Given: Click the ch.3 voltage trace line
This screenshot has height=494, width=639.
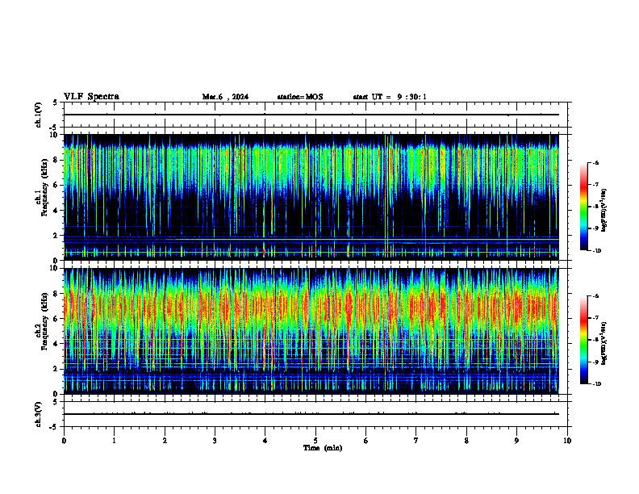Looking at the screenshot, I should tap(311, 414).
